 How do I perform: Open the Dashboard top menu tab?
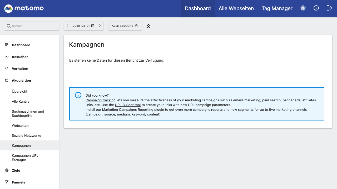point(198,8)
